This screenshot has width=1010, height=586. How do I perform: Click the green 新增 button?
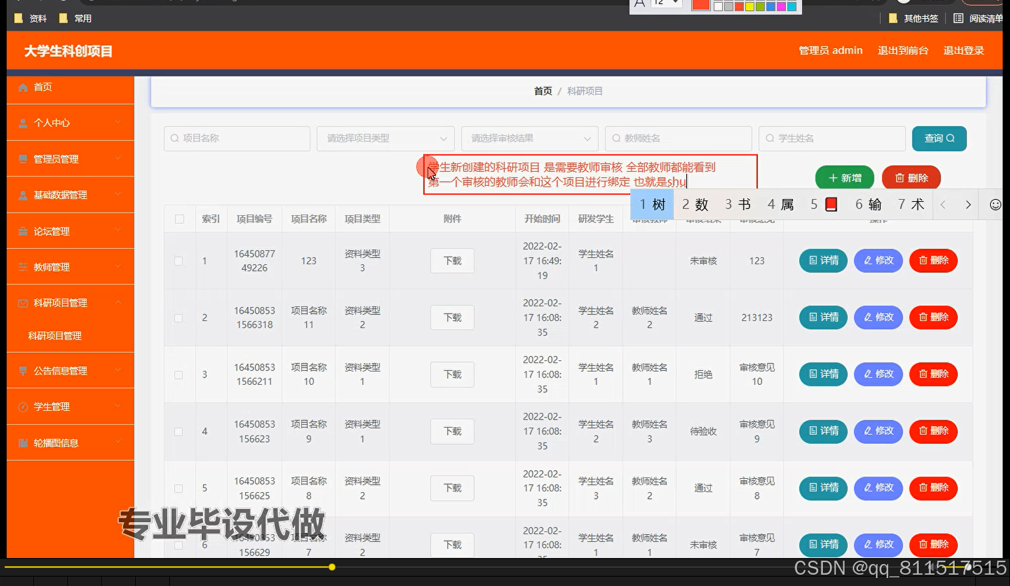845,178
